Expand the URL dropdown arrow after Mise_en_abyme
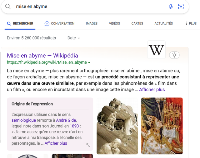Viewport: 200px width, 158px height. tap(89, 63)
